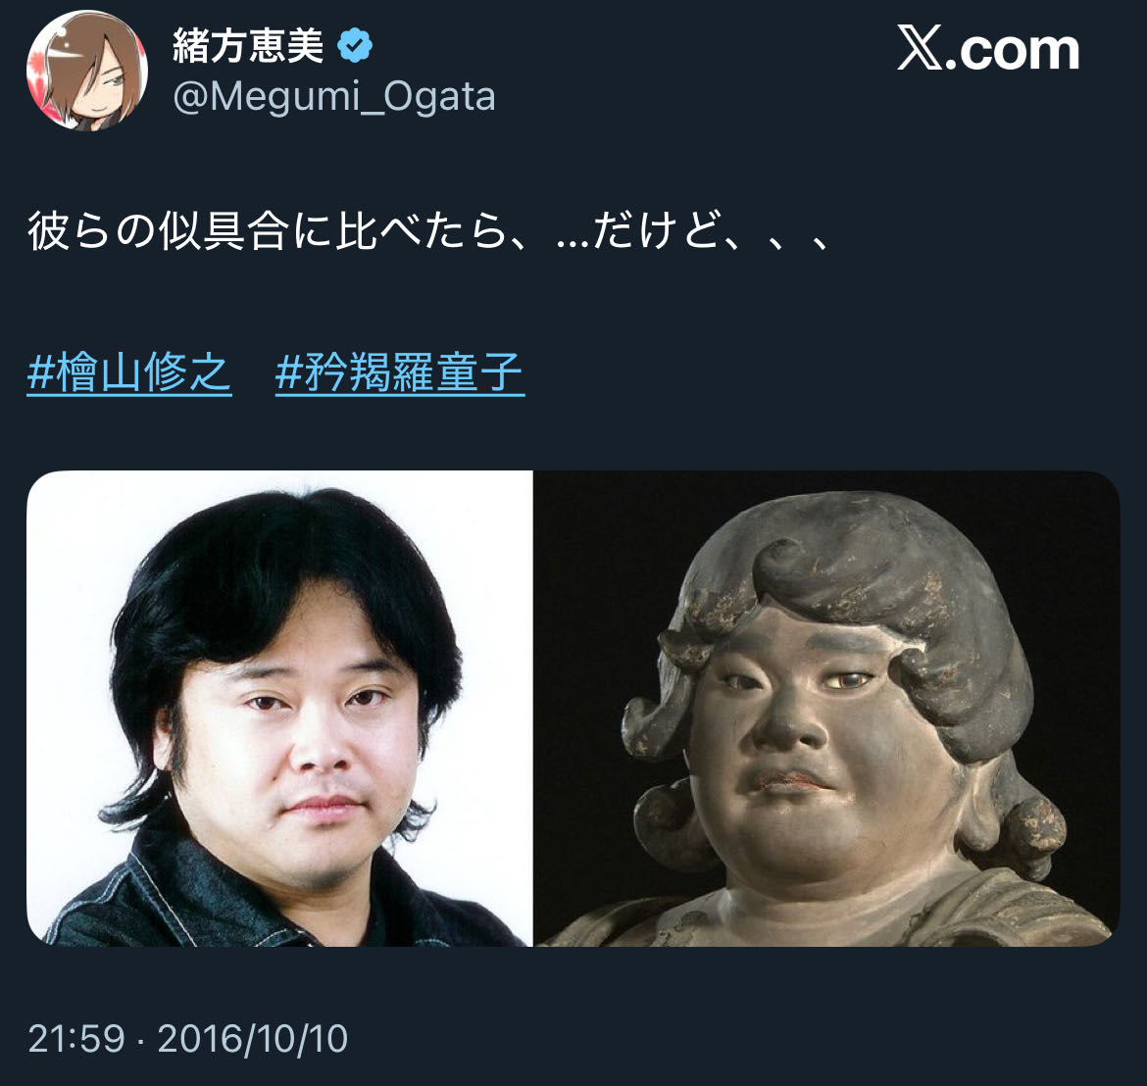Open the cartoon profile avatar
The image size is (1147, 1086).
click(x=87, y=71)
